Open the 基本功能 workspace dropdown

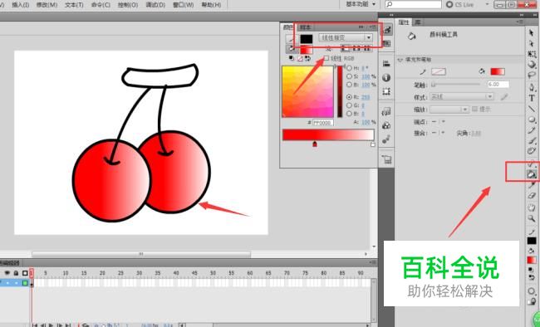[x=361, y=4]
